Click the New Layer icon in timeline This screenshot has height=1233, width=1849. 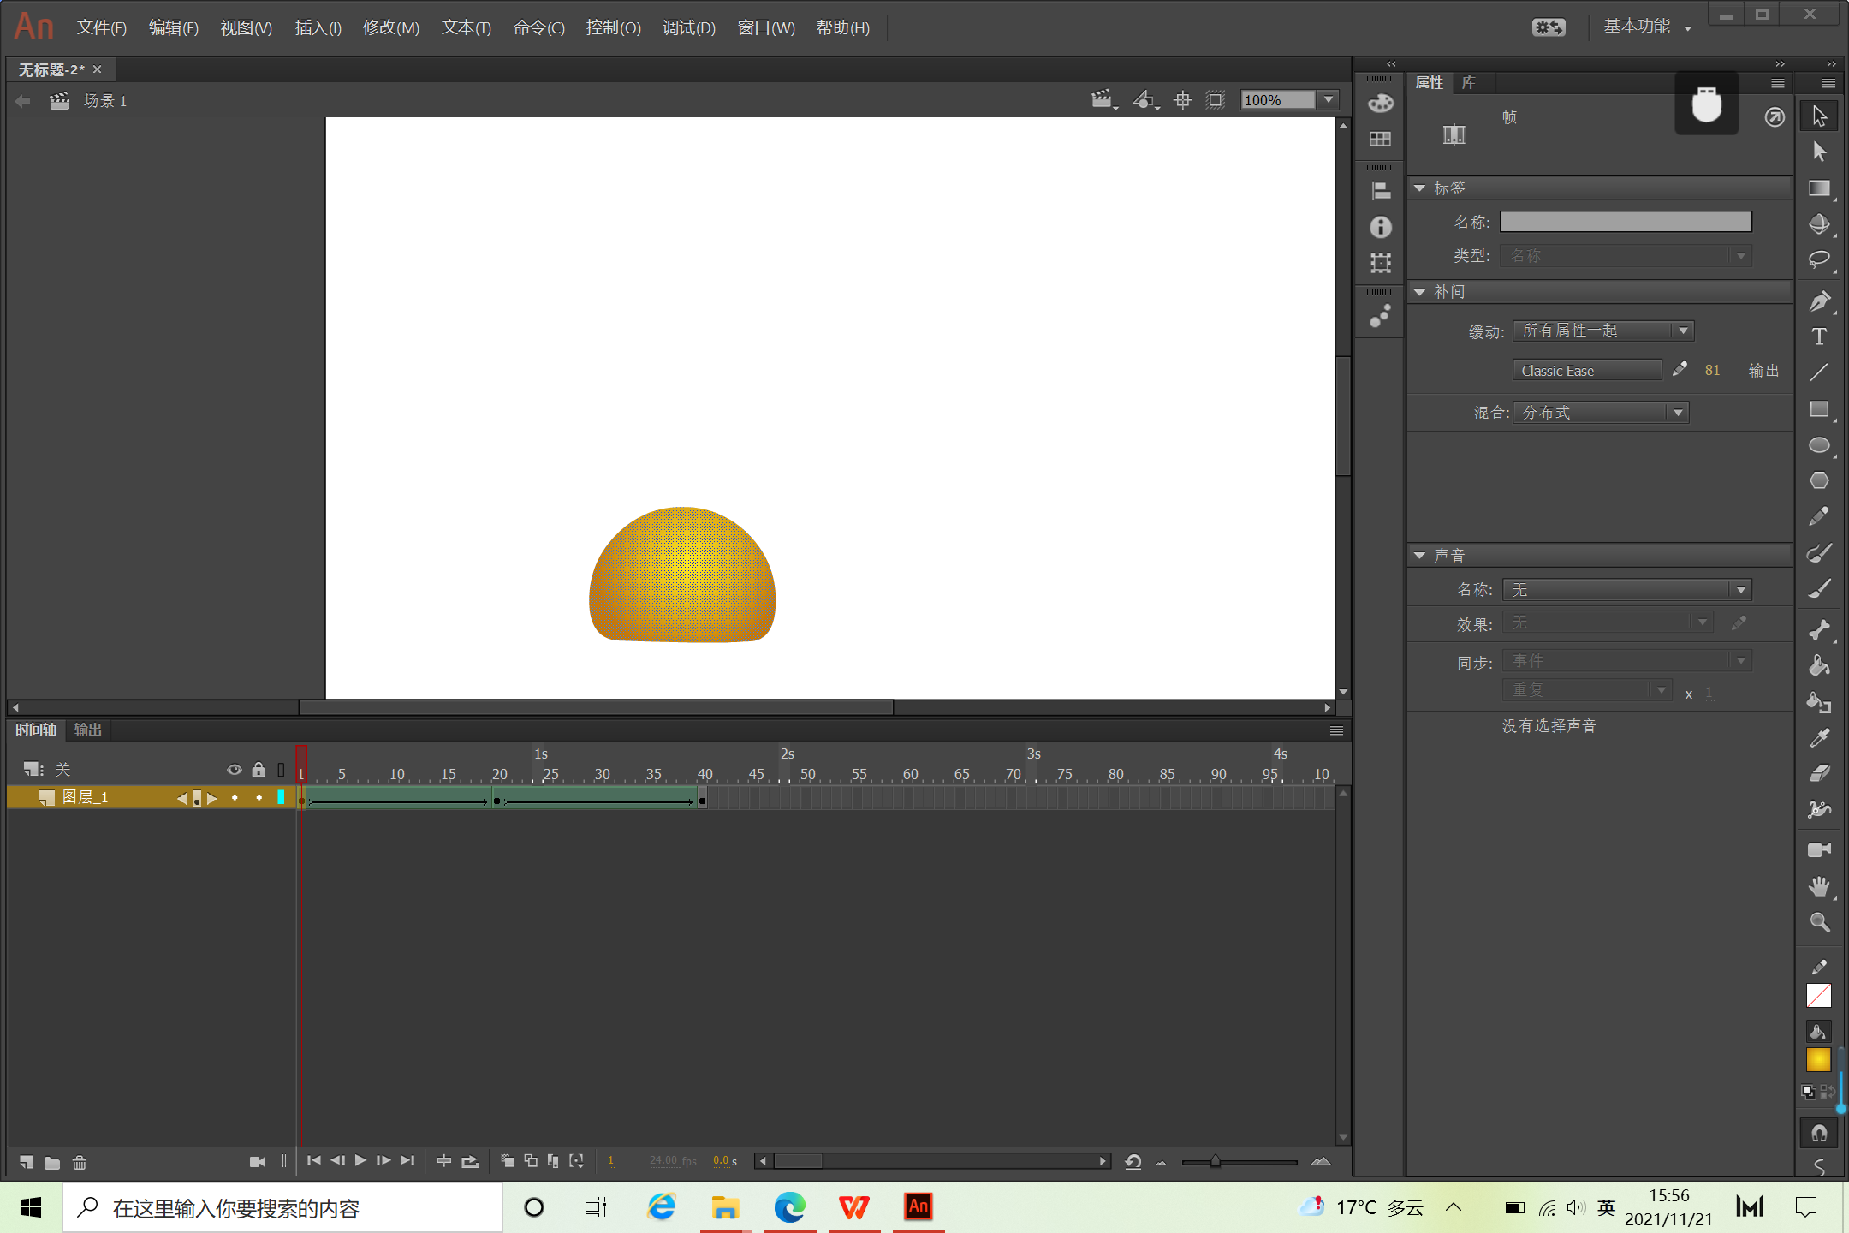pyautogui.click(x=27, y=1162)
